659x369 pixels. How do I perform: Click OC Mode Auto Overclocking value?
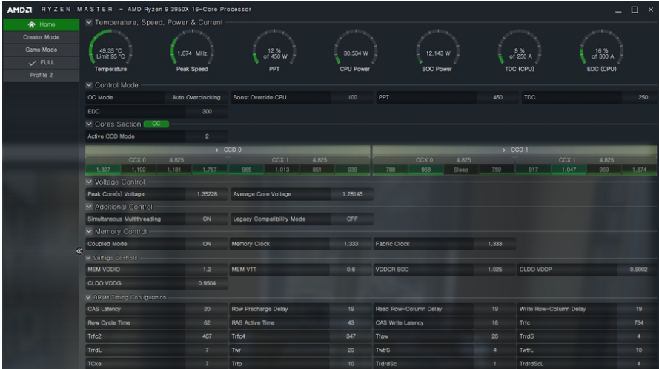pos(196,97)
